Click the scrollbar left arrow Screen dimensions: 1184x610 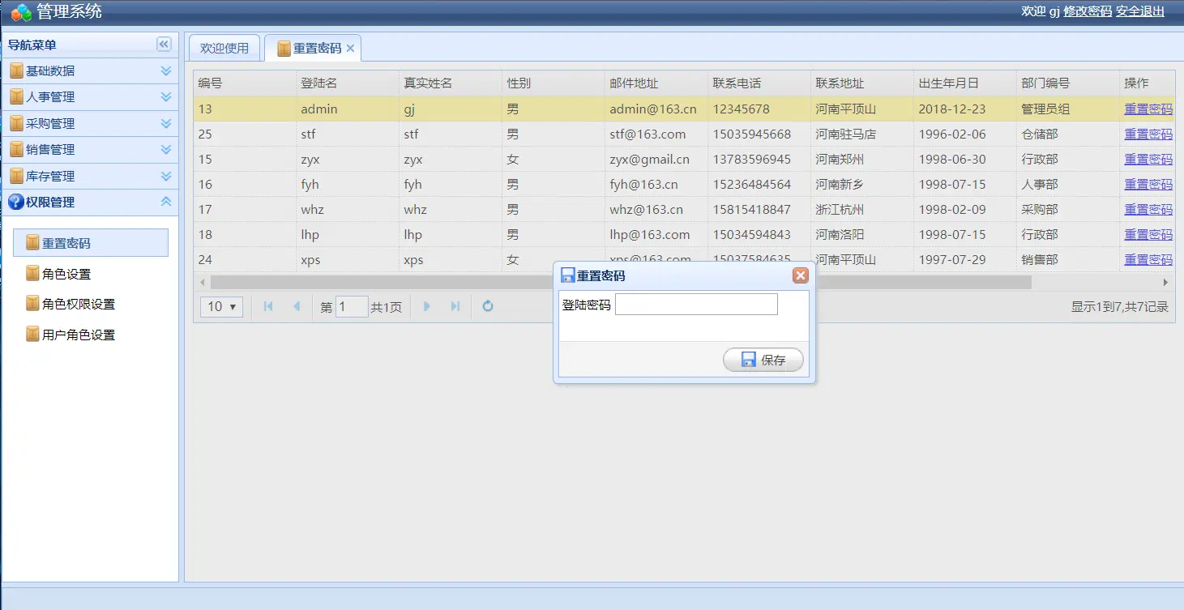click(203, 282)
